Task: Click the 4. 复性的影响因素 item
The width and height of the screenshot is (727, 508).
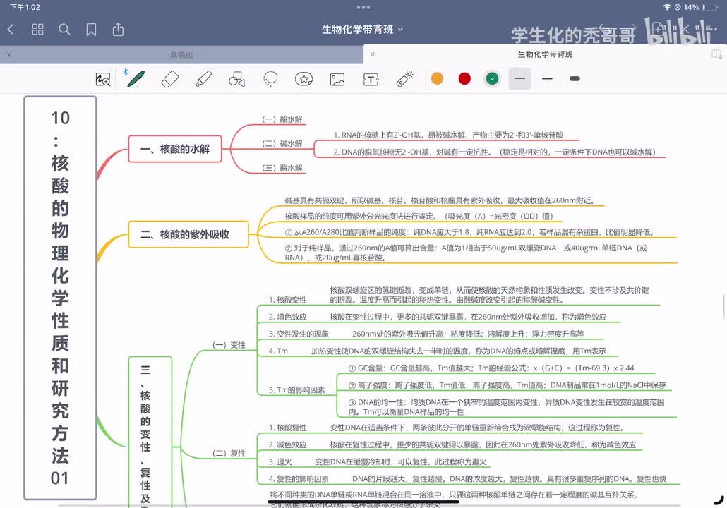Action: (299, 479)
